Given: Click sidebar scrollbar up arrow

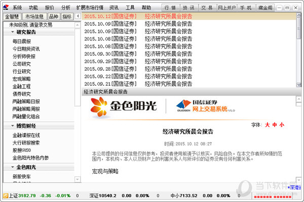Looking at the screenshot, I should [78, 25].
